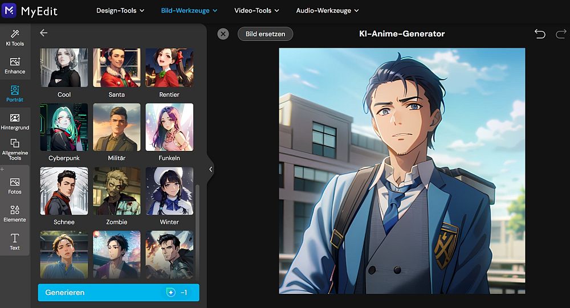
Task: Choose the Militär anime style thumbnail
Action: [117, 127]
